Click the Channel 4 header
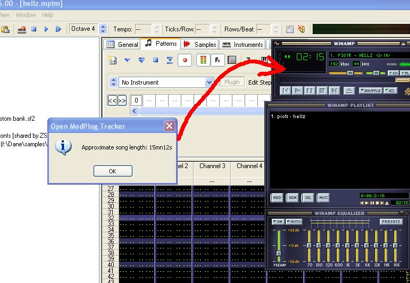This screenshot has width=410, height=283. click(x=249, y=166)
